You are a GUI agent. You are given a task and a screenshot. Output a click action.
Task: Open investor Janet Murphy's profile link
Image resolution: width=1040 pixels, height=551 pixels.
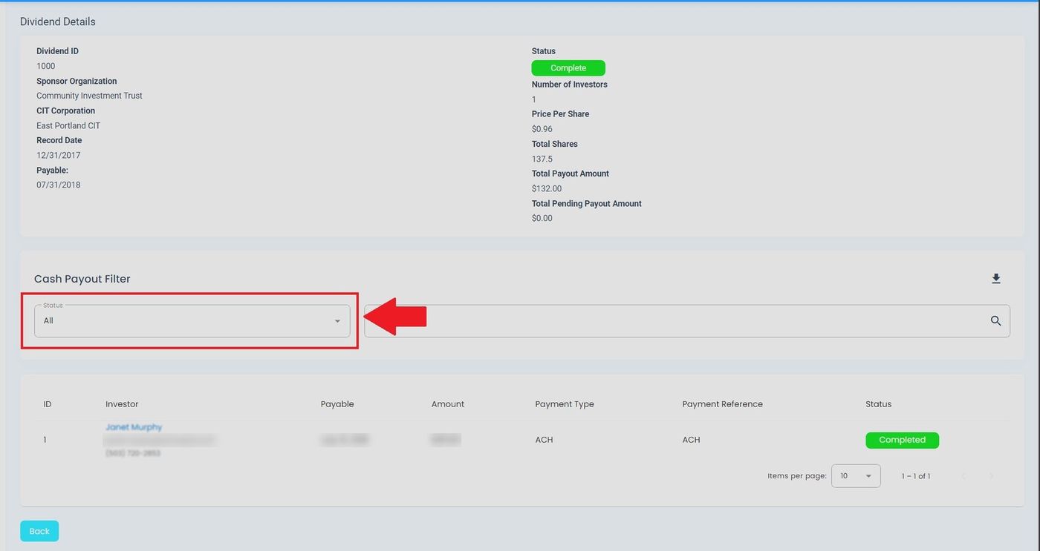coord(134,427)
